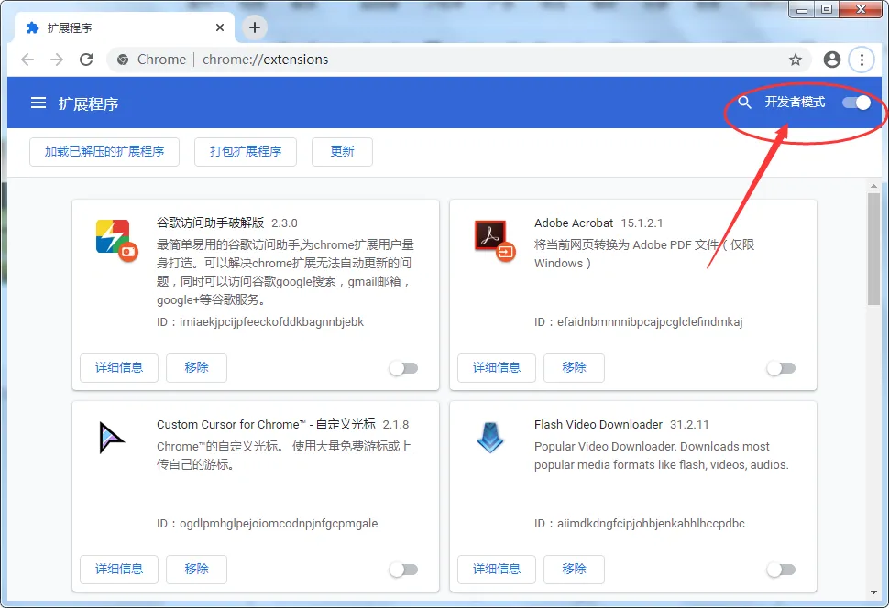Open 详细信息 for 谷歌访问助手破解版
This screenshot has height=608, width=889.
119,368
